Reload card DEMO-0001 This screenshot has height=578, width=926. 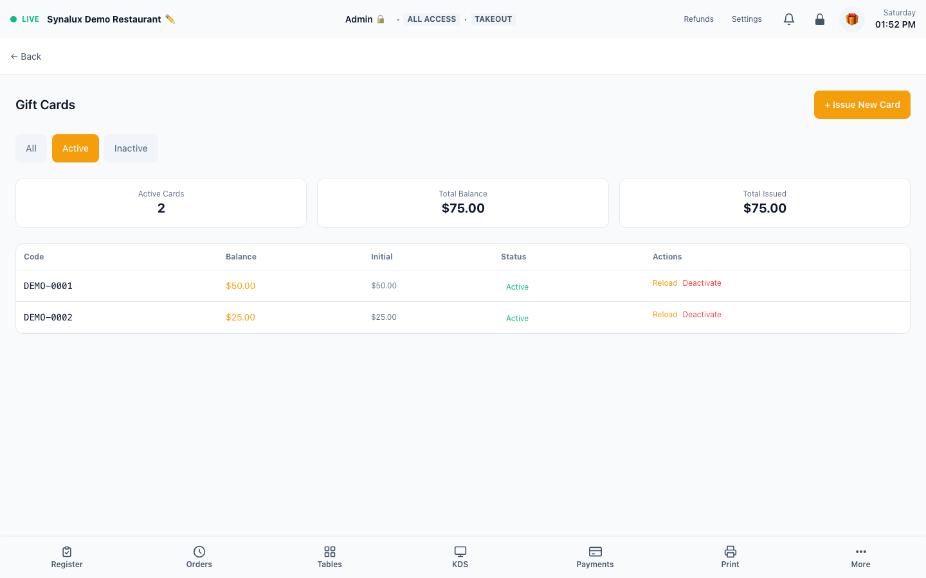click(x=665, y=283)
